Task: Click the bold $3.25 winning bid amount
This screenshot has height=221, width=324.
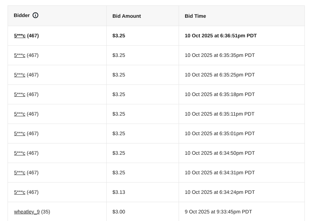Action: (x=119, y=36)
